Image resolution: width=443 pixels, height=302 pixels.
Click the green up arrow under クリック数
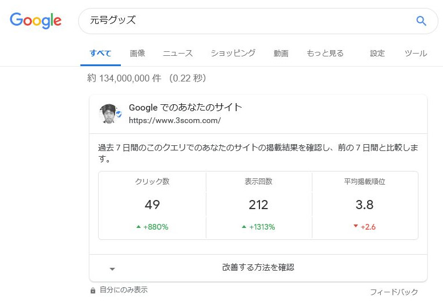139,227
